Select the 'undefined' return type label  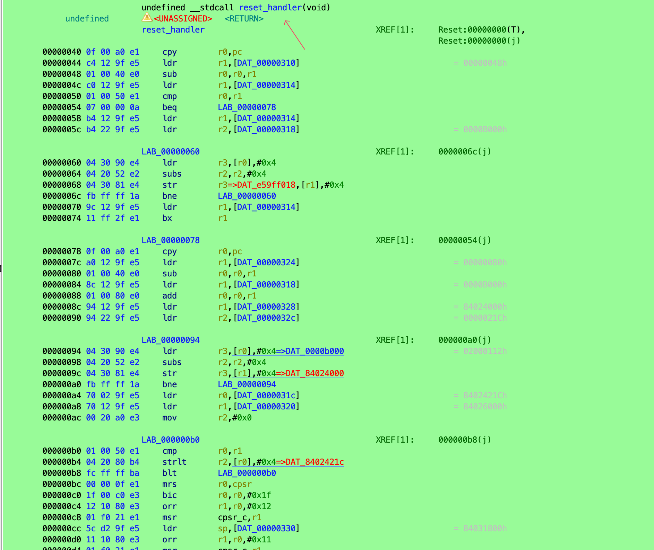(87, 19)
